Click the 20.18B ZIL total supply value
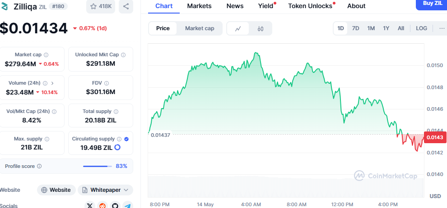This screenshot has width=447, height=208. pyautogui.click(x=101, y=121)
